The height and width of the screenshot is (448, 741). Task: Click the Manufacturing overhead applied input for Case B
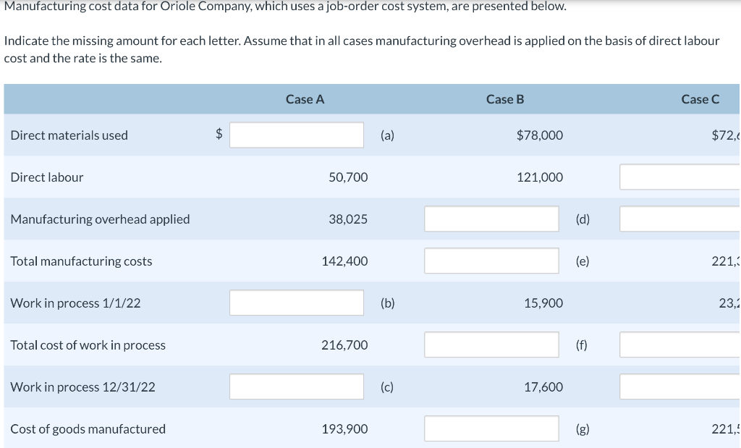(x=491, y=218)
